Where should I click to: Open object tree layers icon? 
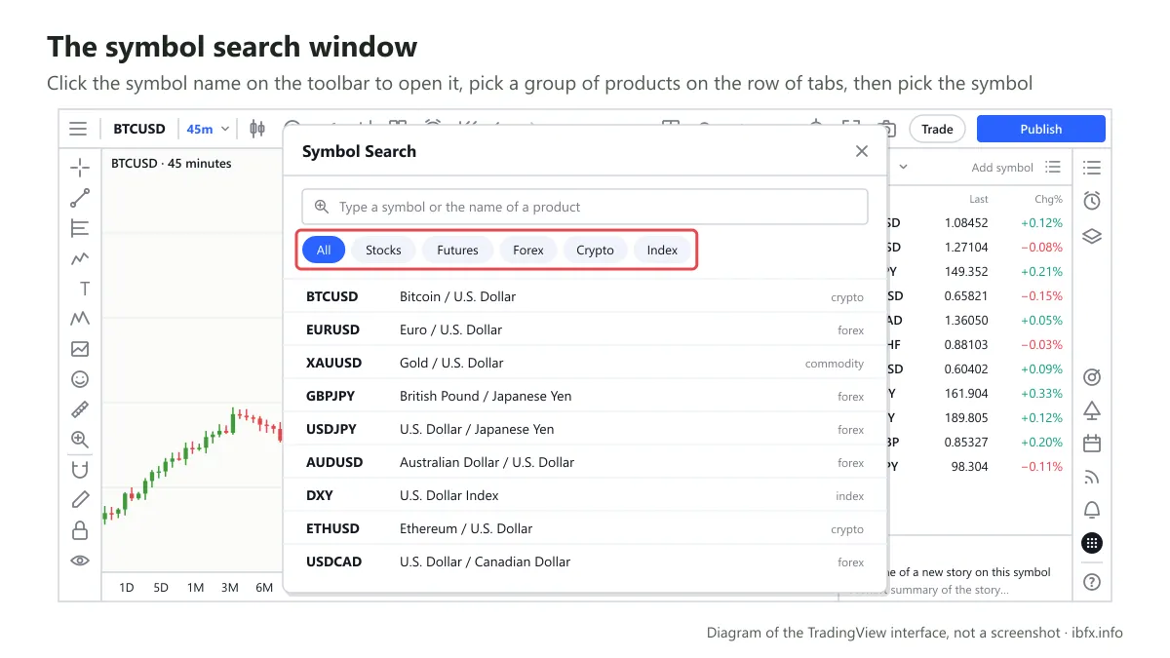pyautogui.click(x=1092, y=236)
